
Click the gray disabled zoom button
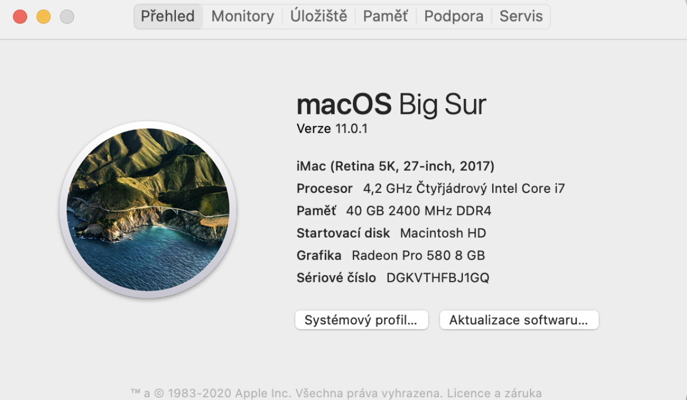[x=67, y=17]
